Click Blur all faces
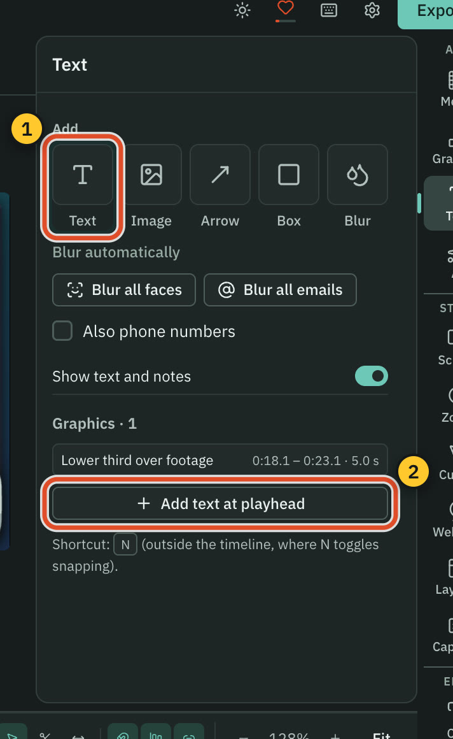Viewport: 453px width, 739px height. click(x=124, y=290)
